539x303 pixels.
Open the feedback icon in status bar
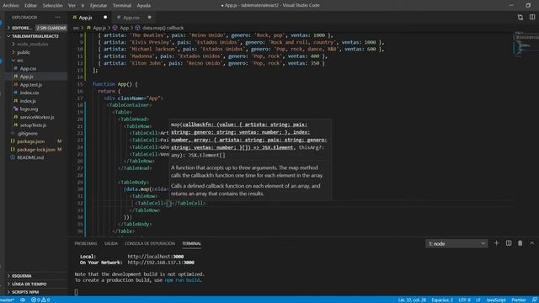[x=534, y=300]
